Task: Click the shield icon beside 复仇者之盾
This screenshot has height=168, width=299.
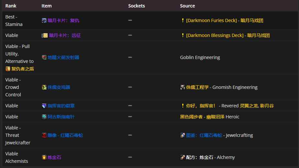Action: (x=8, y=69)
